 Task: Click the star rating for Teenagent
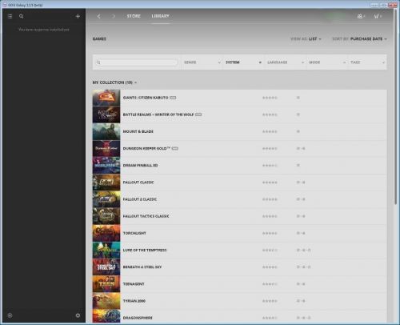point(270,284)
